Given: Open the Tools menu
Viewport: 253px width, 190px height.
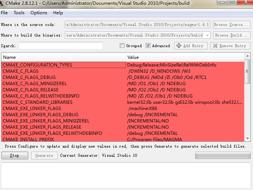Looking at the screenshot, I should [x=19, y=13].
